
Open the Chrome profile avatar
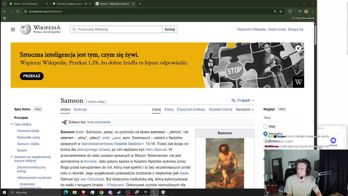click(x=306, y=11)
